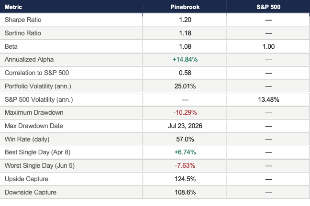Click the S&P 500 Beta value 1.00

(x=268, y=46)
